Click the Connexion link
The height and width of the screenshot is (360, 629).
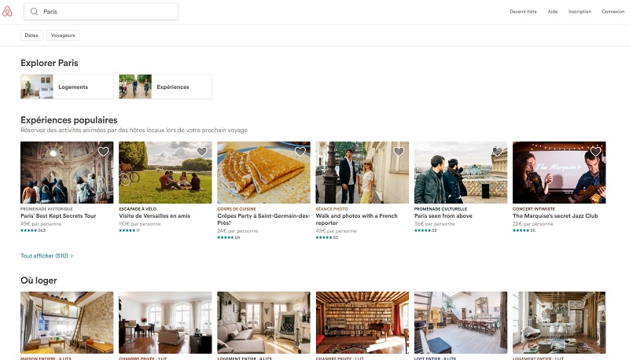pyautogui.click(x=612, y=12)
